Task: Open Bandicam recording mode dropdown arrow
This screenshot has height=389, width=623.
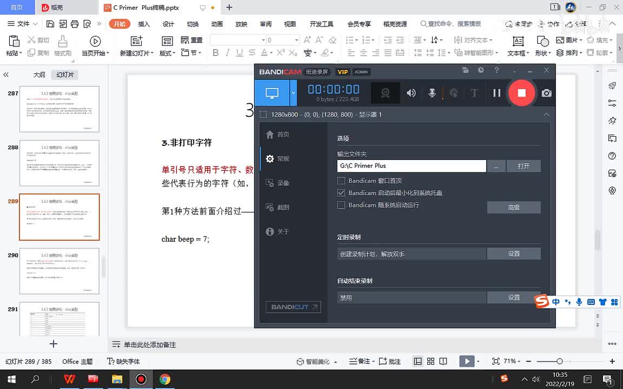Action: [x=293, y=93]
